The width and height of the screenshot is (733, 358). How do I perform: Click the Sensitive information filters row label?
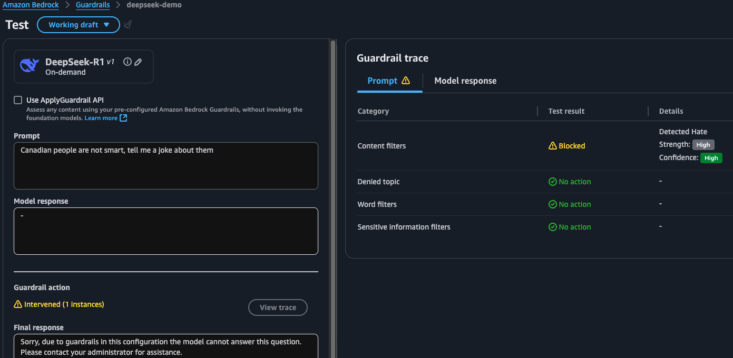404,227
